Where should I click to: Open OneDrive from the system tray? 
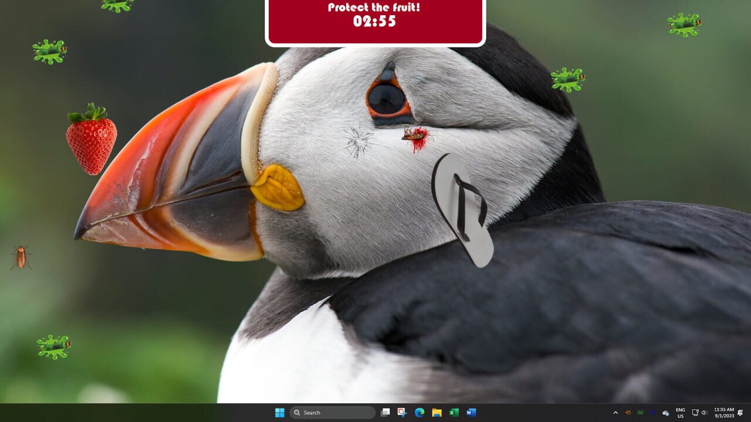point(666,413)
